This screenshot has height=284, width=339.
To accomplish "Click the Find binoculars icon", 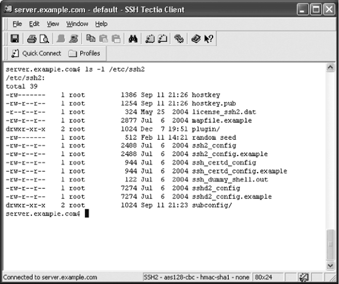I will point(133,39).
